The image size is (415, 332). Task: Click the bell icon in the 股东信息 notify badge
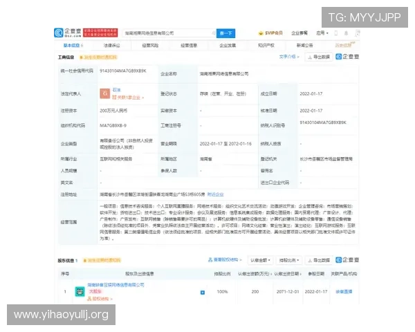click(84, 261)
